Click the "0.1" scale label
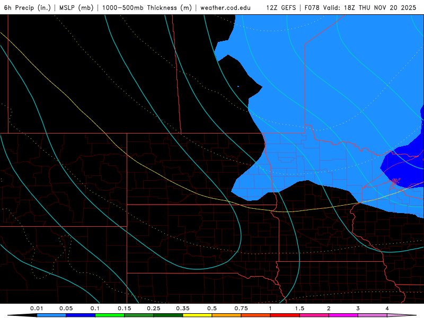 (x=95, y=308)
